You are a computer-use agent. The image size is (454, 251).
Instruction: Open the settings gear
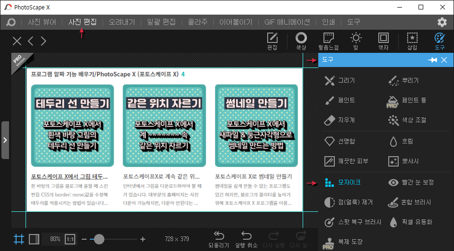(442, 22)
